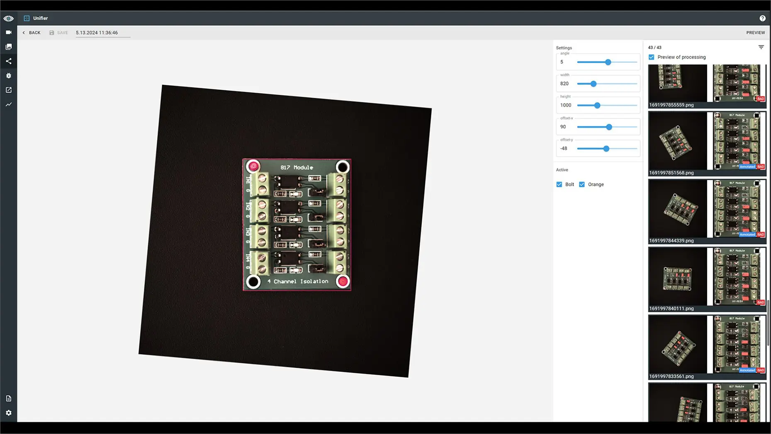Click the offset-x value 90
The width and height of the screenshot is (771, 434).
pos(563,127)
